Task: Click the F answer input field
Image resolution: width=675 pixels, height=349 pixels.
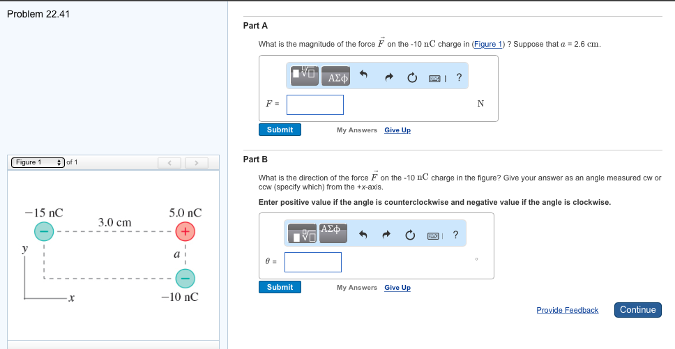Action: coord(315,105)
